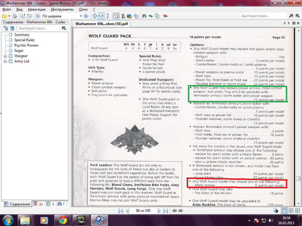
Task: Switch to the Содержание panel tab
Action: [x=17, y=204]
